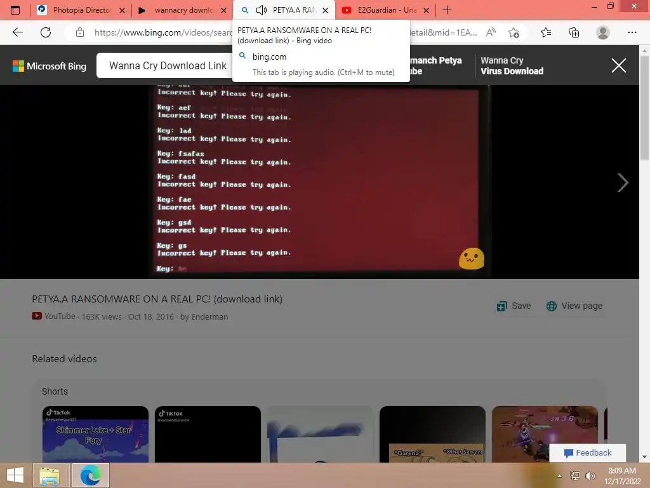The width and height of the screenshot is (650, 488).
Task: Send Feedback to Bing
Action: 588,452
